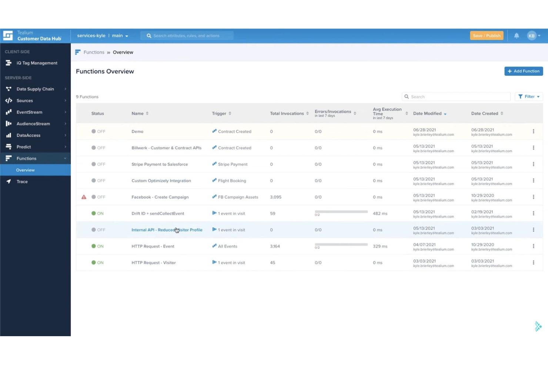This screenshot has height=365, width=548.
Task: Click the table search field
Action: click(x=455, y=97)
